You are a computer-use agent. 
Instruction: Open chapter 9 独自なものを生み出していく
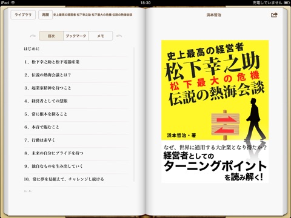point(76,166)
